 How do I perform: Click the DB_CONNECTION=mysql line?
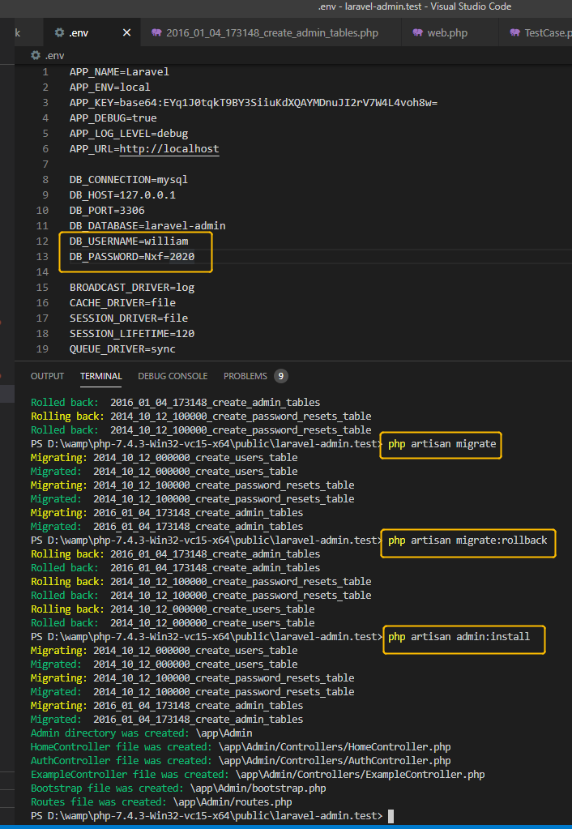(x=129, y=179)
